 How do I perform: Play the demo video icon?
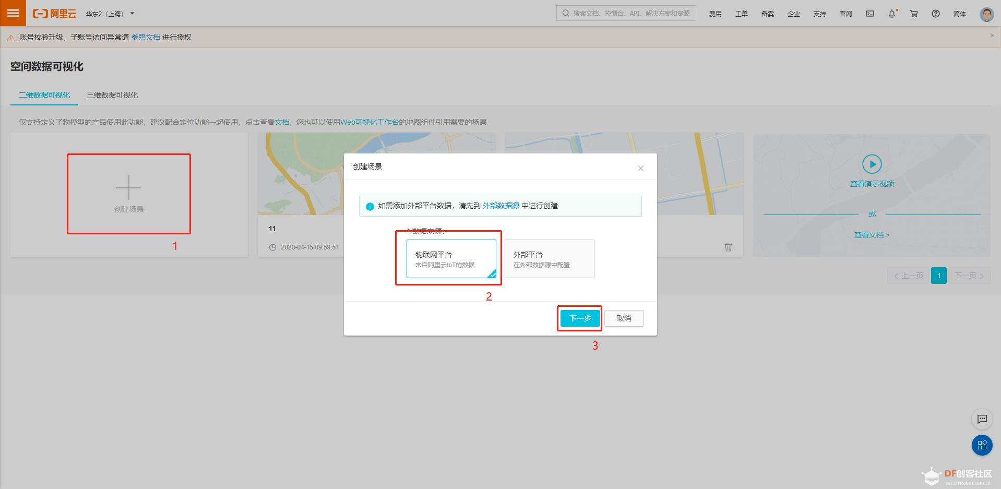[x=872, y=164]
